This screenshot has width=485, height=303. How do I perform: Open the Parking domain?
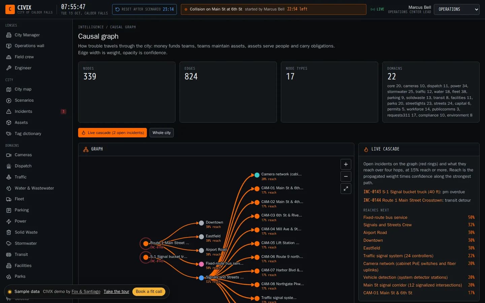point(36,210)
